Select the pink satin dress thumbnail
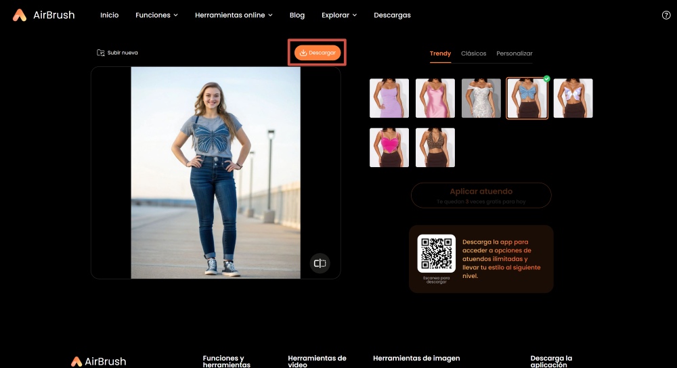The height and width of the screenshot is (368, 677). coord(435,98)
